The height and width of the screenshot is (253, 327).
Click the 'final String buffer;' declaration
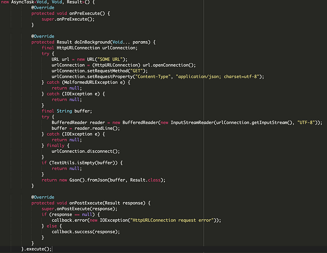click(x=67, y=111)
